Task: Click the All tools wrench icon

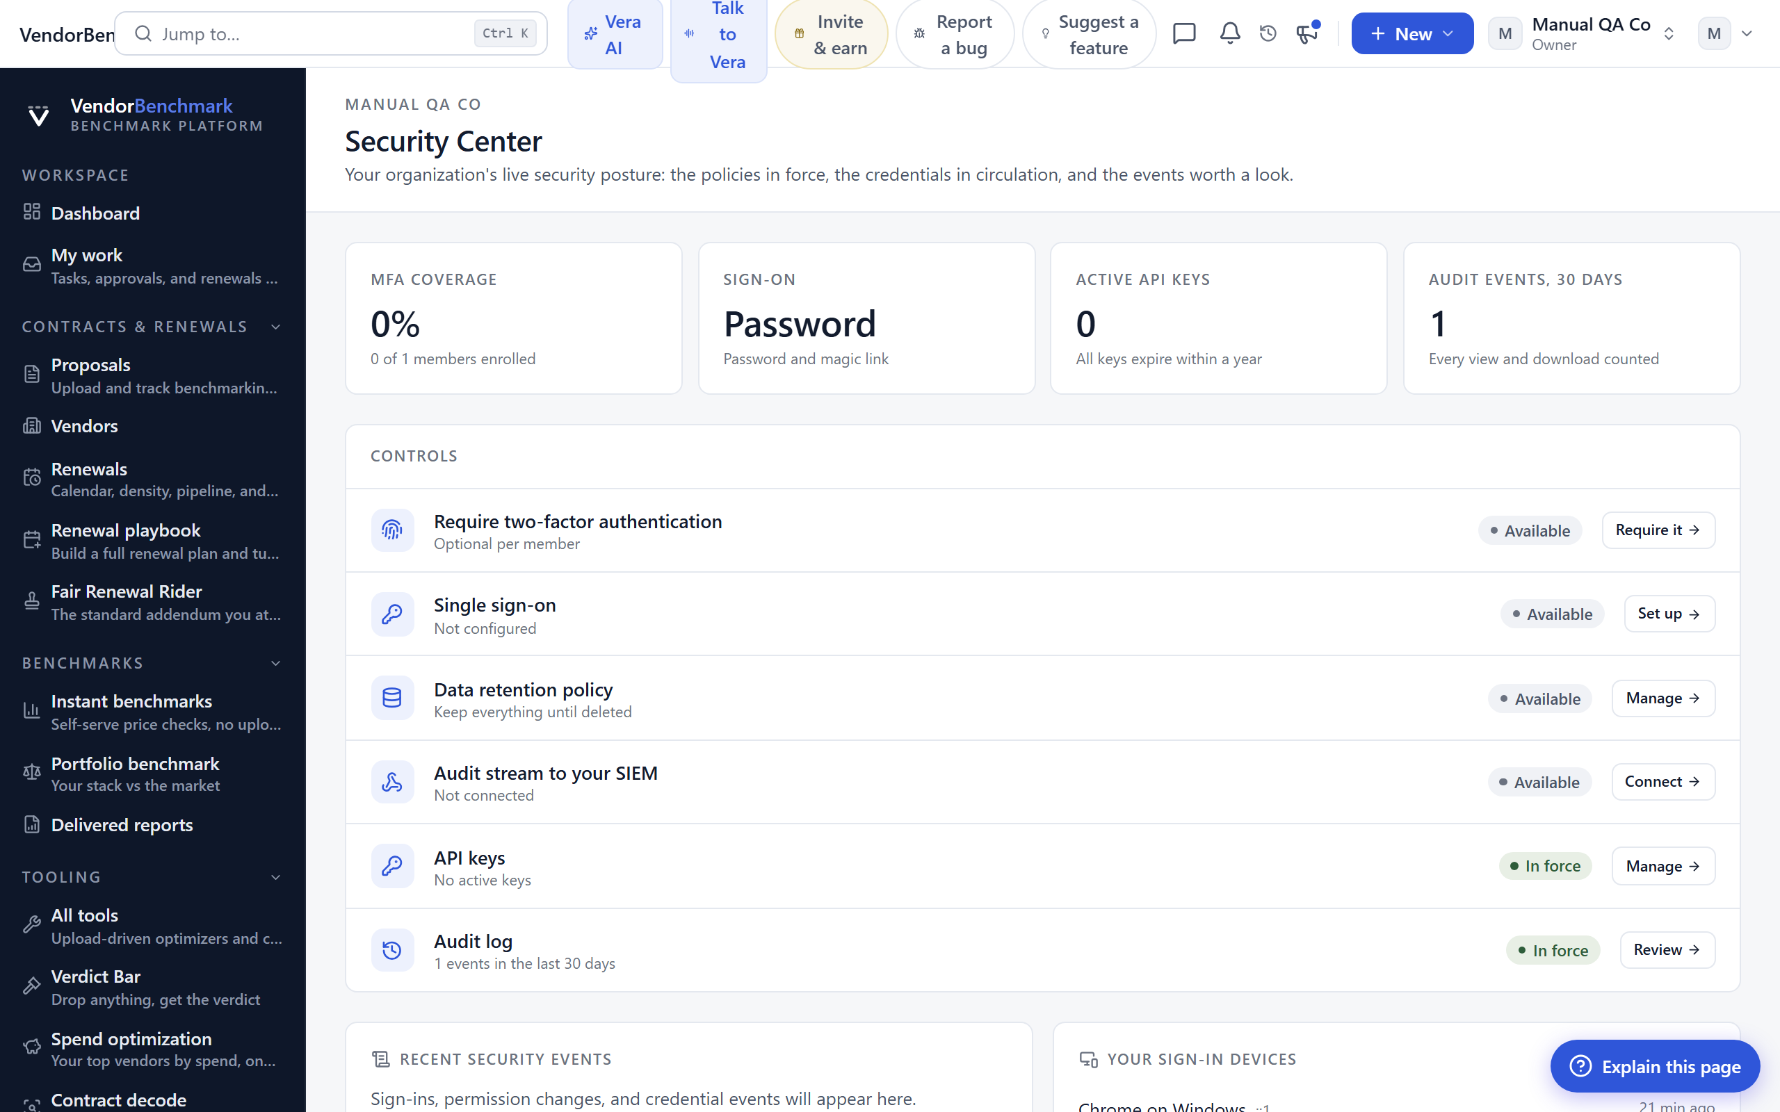Action: pos(31,925)
